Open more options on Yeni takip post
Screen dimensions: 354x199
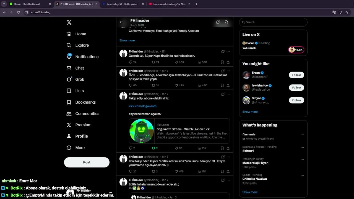(x=228, y=157)
